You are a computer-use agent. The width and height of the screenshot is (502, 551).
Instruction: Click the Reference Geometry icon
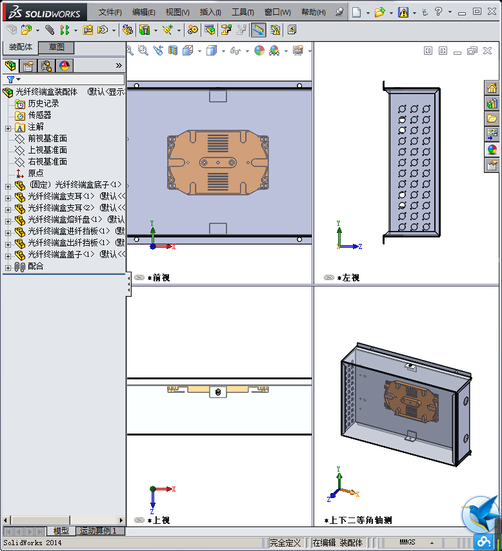(x=168, y=30)
